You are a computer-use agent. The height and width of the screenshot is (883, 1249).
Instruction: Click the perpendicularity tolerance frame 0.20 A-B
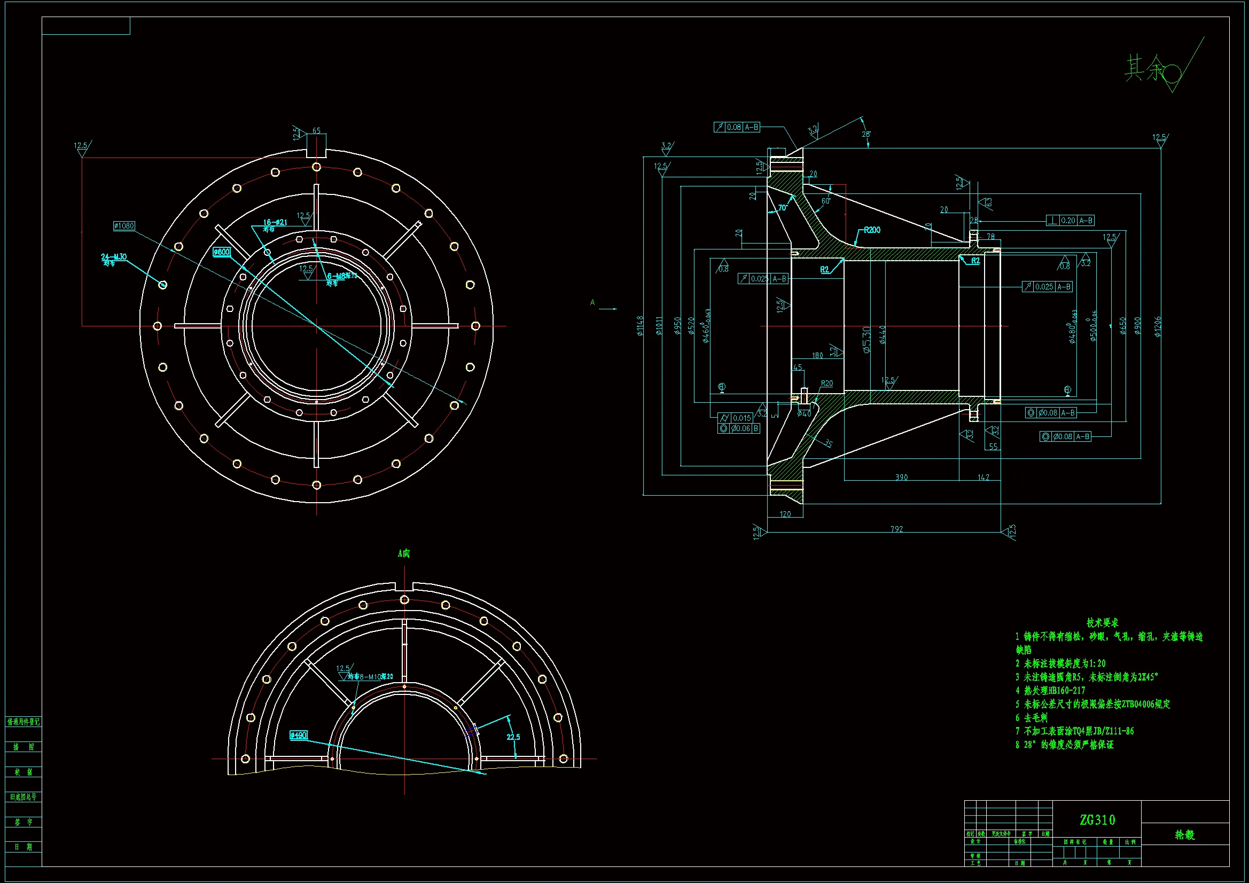click(x=1070, y=220)
